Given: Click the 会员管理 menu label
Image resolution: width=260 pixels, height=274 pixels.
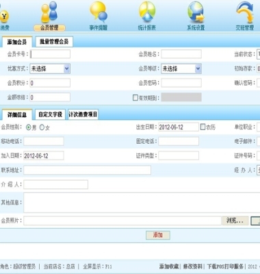Looking at the screenshot, I should [49, 28].
